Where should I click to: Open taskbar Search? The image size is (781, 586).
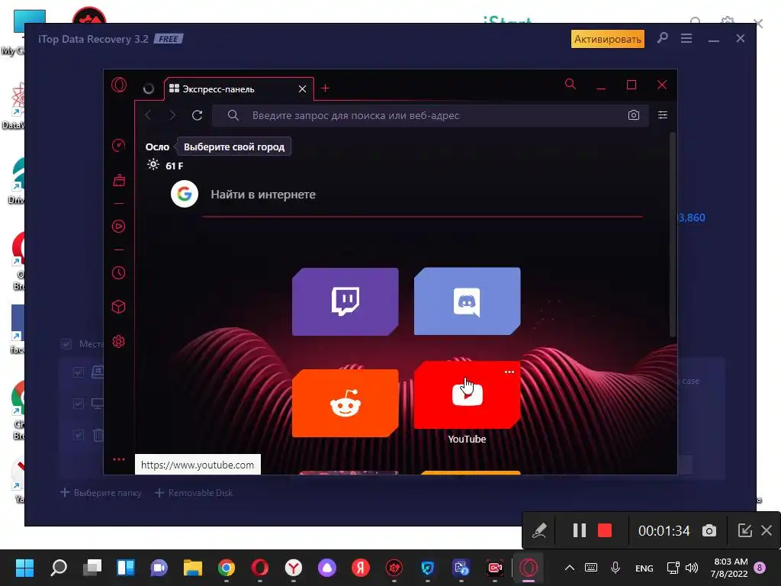[x=59, y=568]
